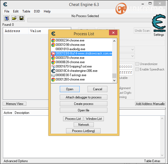This screenshot has width=168, height=164.
Task: Open the Edit menu
Action: coord(16,11)
